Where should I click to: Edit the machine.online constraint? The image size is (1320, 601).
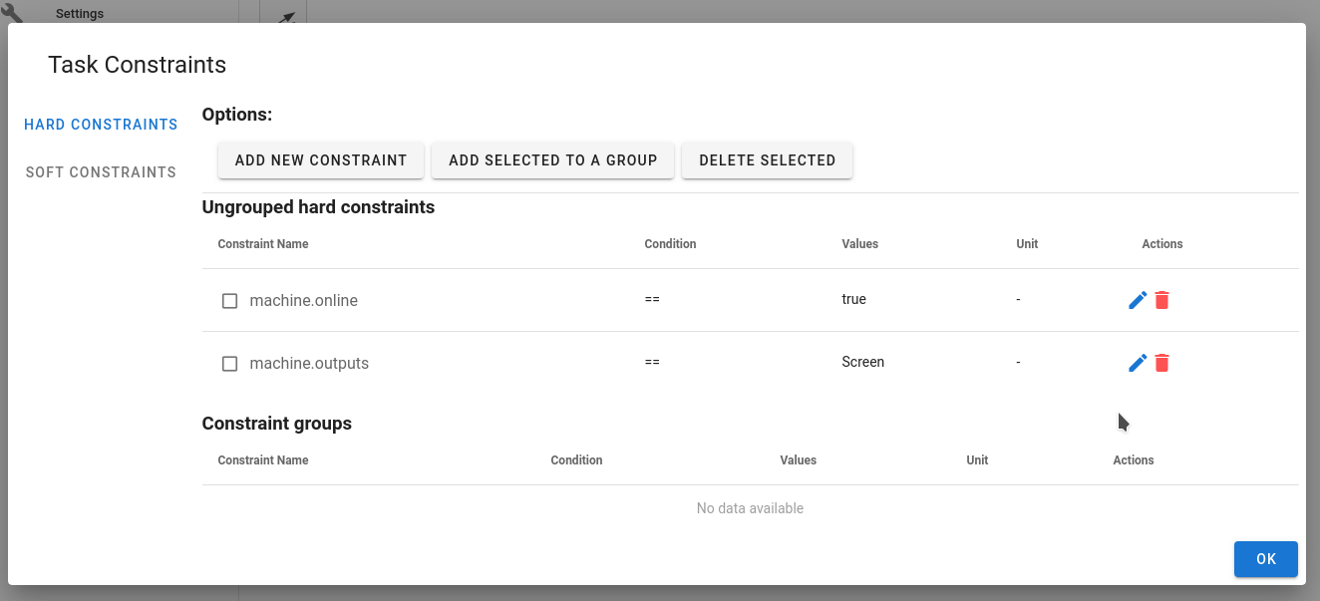(1137, 299)
